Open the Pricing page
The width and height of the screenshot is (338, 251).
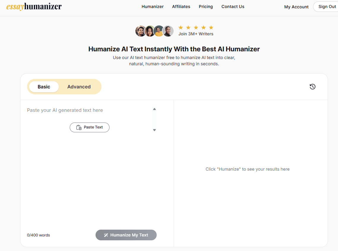pyautogui.click(x=206, y=7)
